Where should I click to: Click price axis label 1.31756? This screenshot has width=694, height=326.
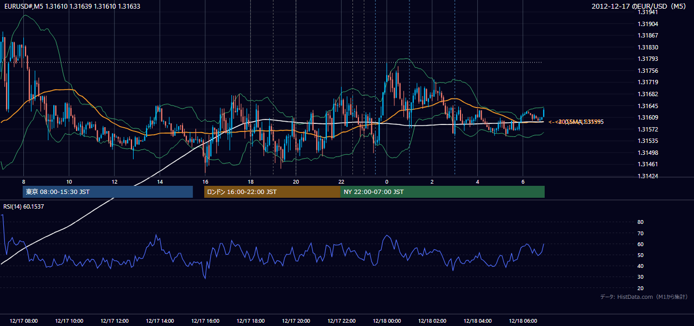pos(648,71)
